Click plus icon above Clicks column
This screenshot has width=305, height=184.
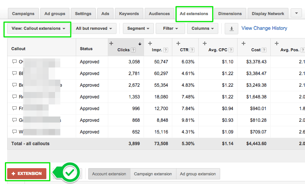pos(111,43)
